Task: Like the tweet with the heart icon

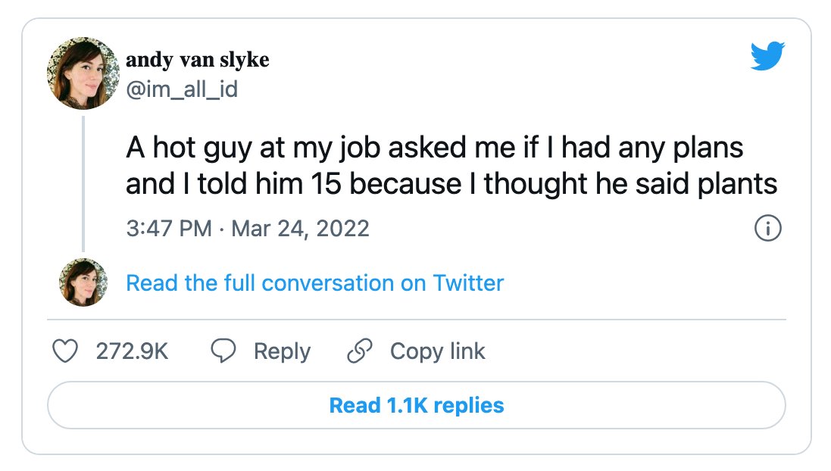Action: (65, 351)
